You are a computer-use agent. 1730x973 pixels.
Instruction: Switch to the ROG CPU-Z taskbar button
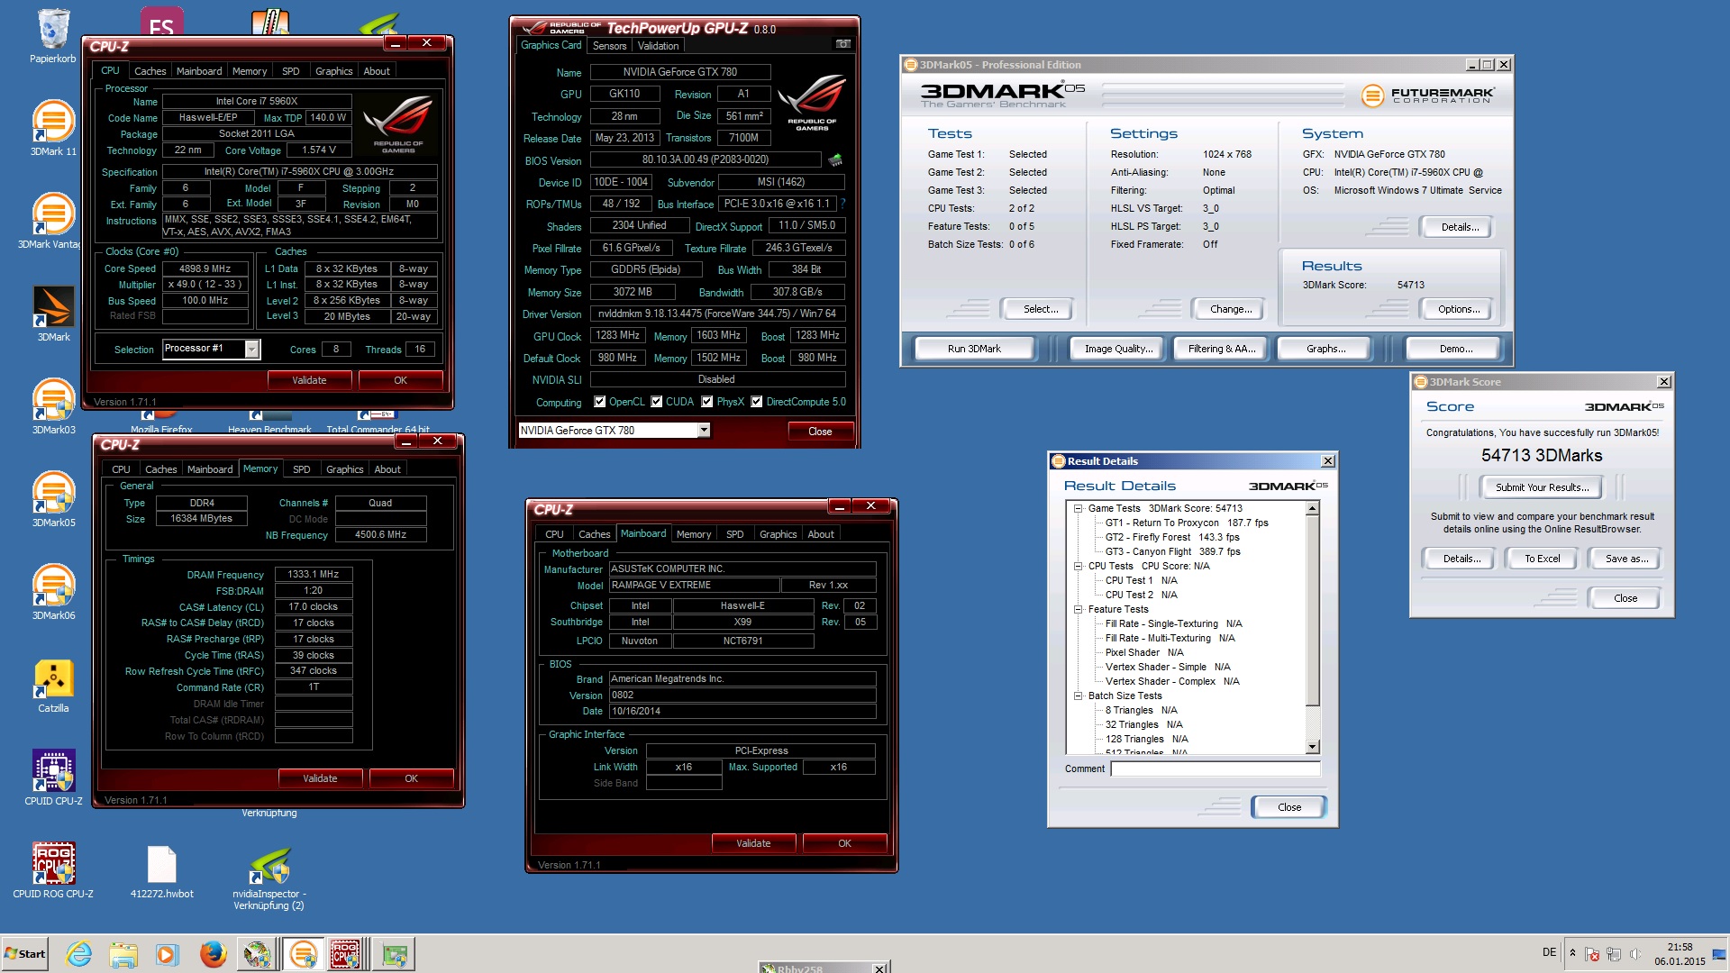click(346, 954)
